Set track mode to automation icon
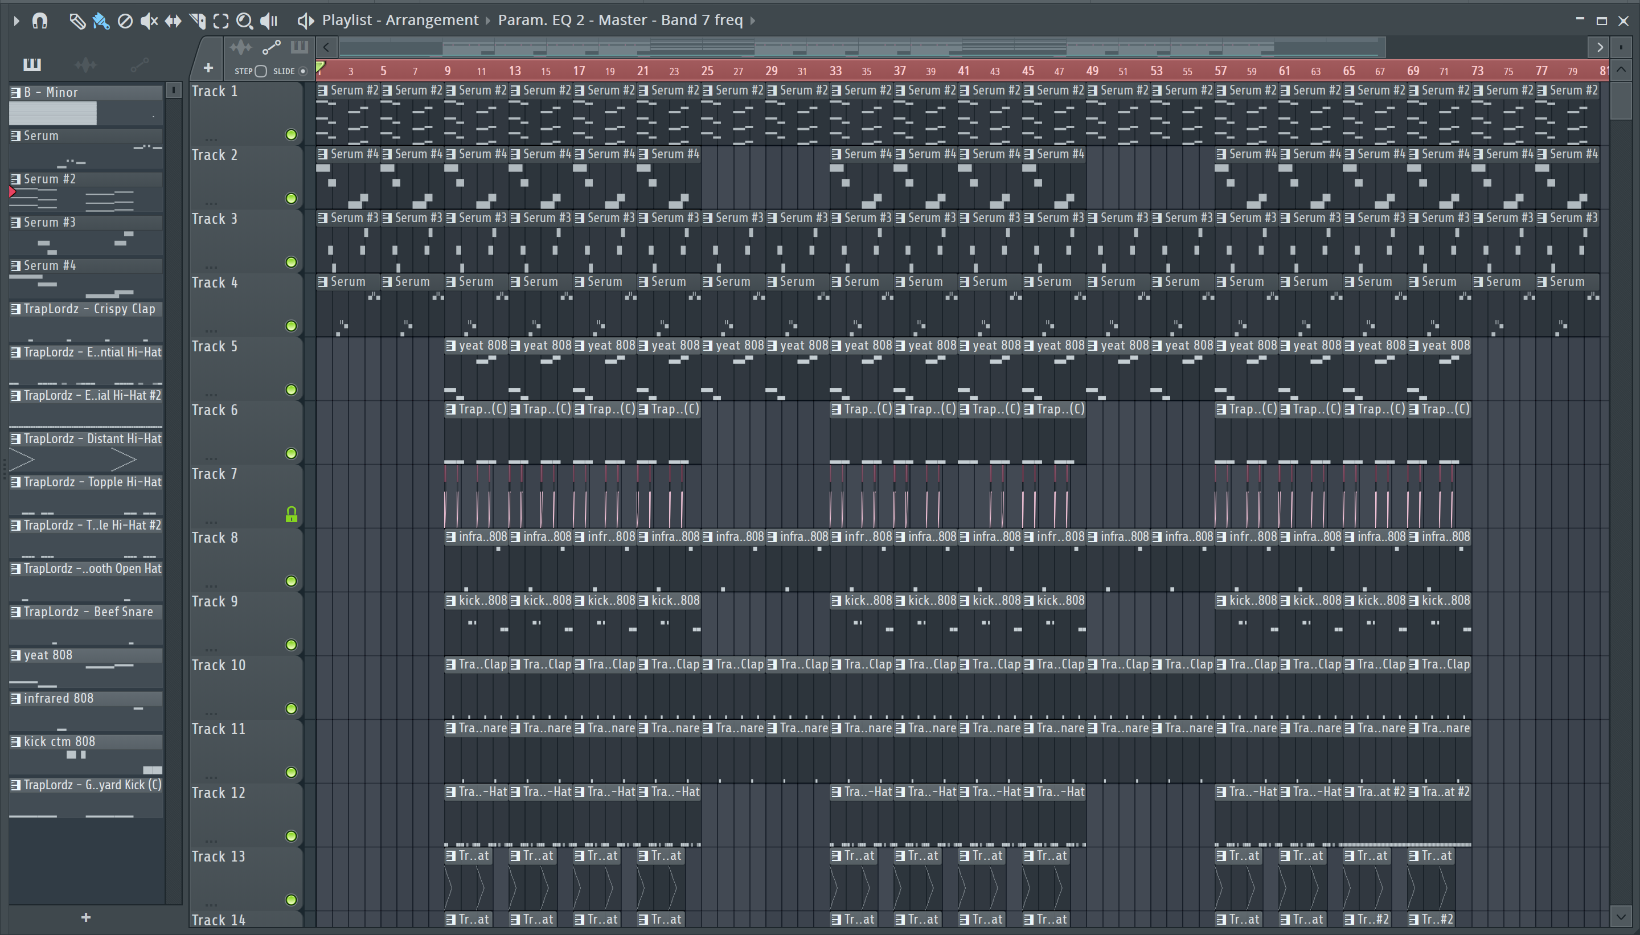 pyautogui.click(x=271, y=47)
